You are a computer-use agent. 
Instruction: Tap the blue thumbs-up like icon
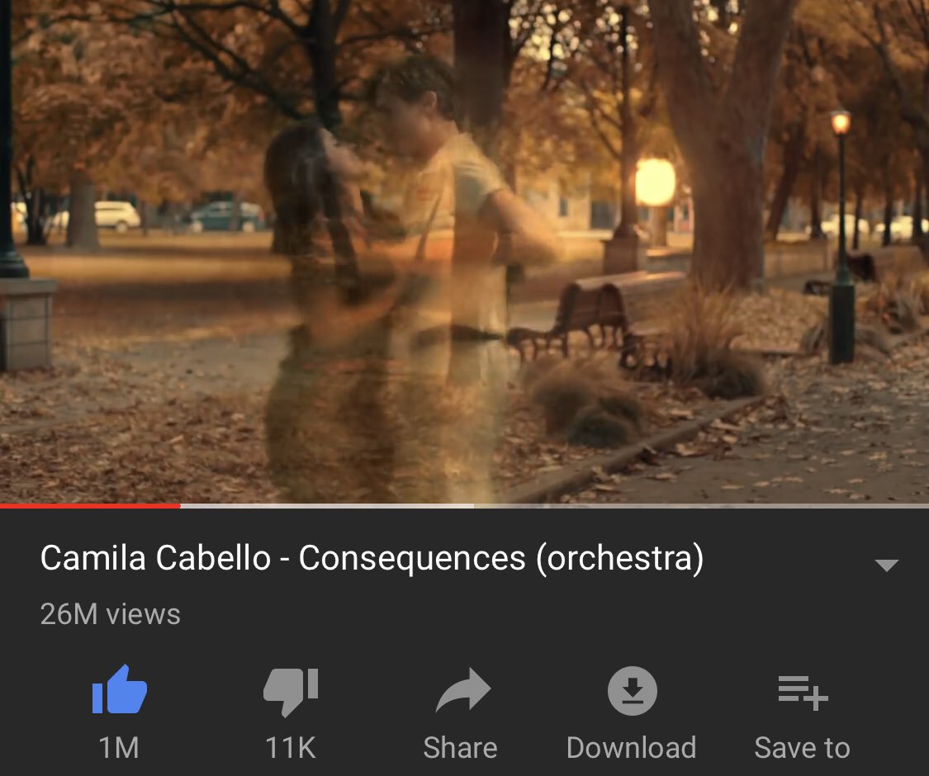tap(120, 689)
